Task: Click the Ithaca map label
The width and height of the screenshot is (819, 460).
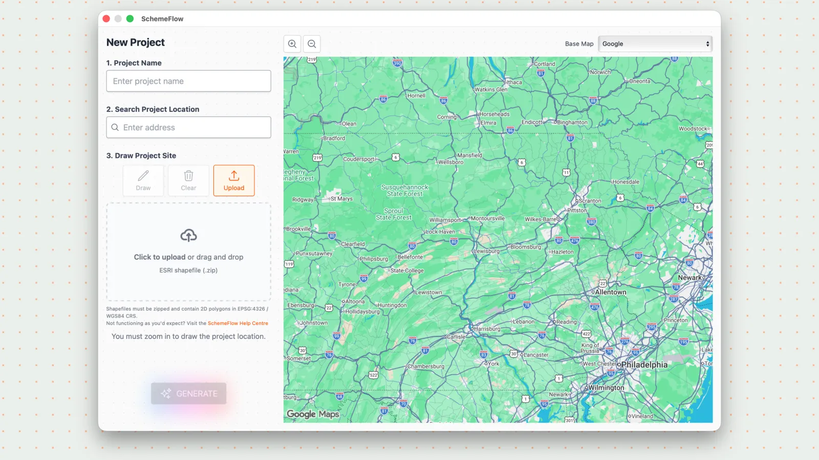Action: tap(514, 82)
